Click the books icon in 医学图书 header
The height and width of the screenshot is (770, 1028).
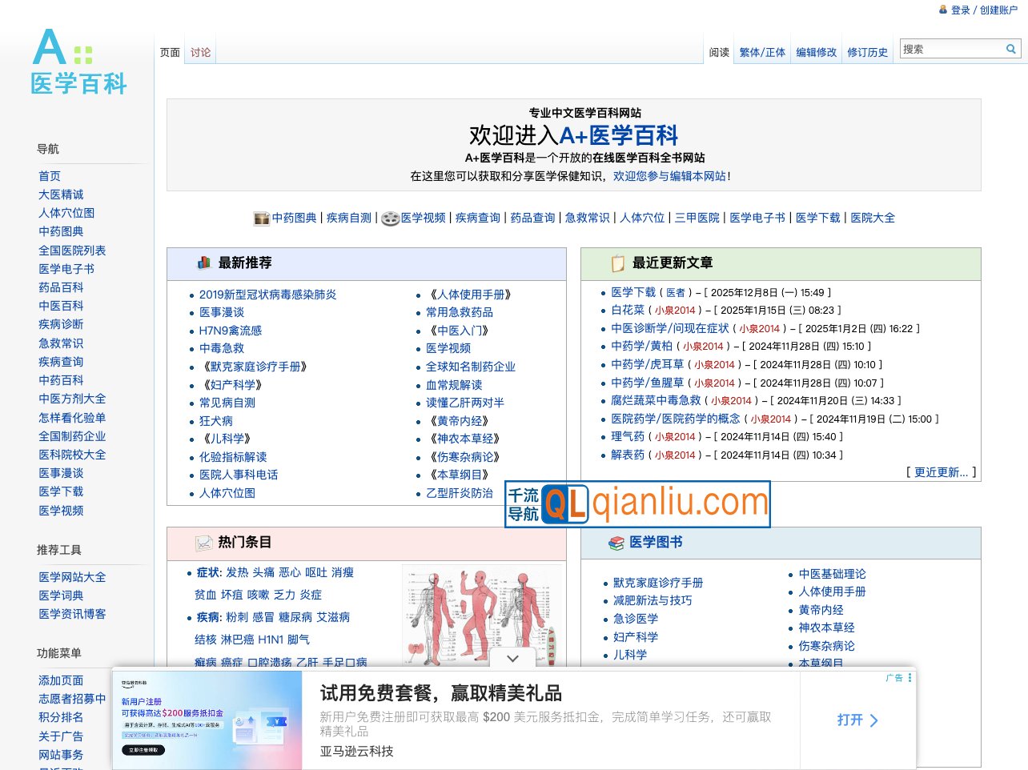(615, 543)
